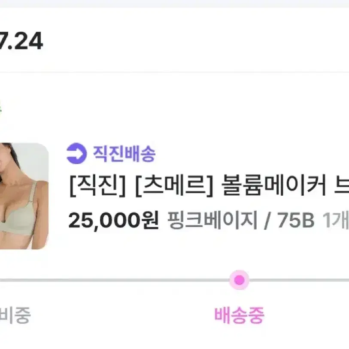Tap the 1개 quantity label

(336, 220)
